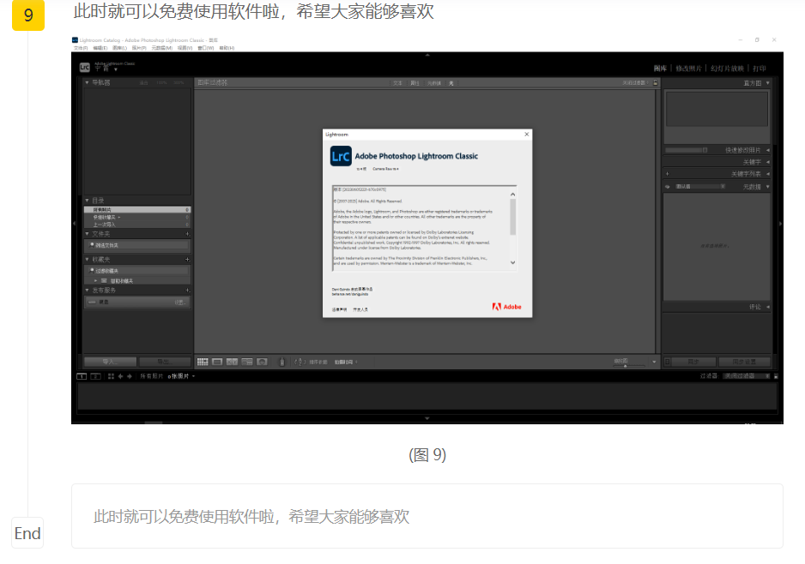Add publish service with 发布服务 plus icon
This screenshot has width=805, height=564.
coord(187,291)
